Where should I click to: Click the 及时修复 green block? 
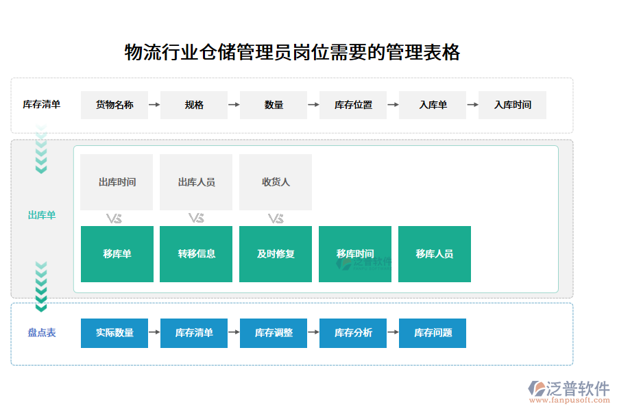click(x=276, y=253)
